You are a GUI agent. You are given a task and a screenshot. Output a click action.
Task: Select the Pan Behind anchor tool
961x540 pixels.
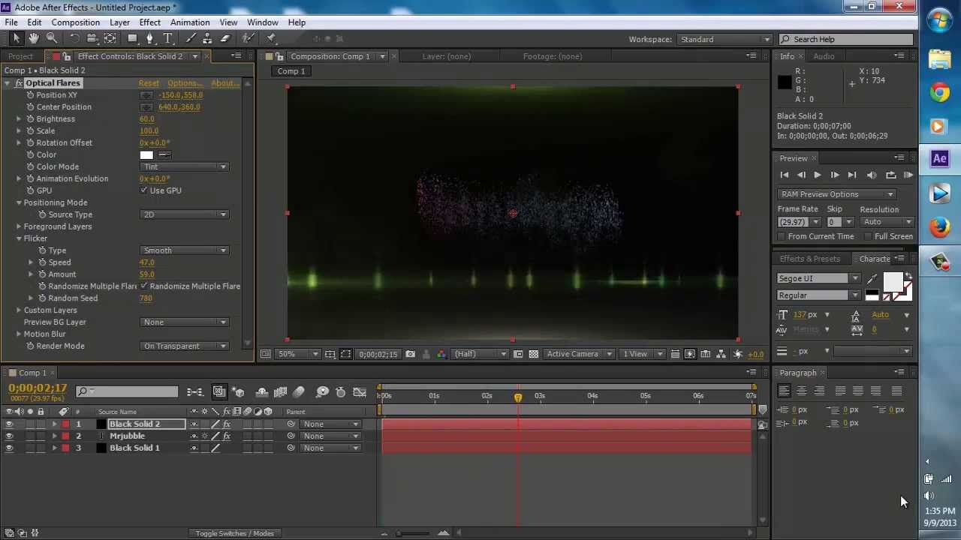coord(110,38)
